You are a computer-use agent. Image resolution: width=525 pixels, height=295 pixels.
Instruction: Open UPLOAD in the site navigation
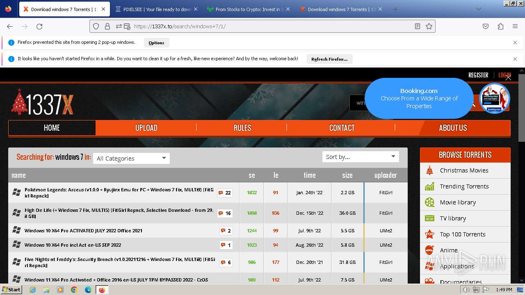146,128
